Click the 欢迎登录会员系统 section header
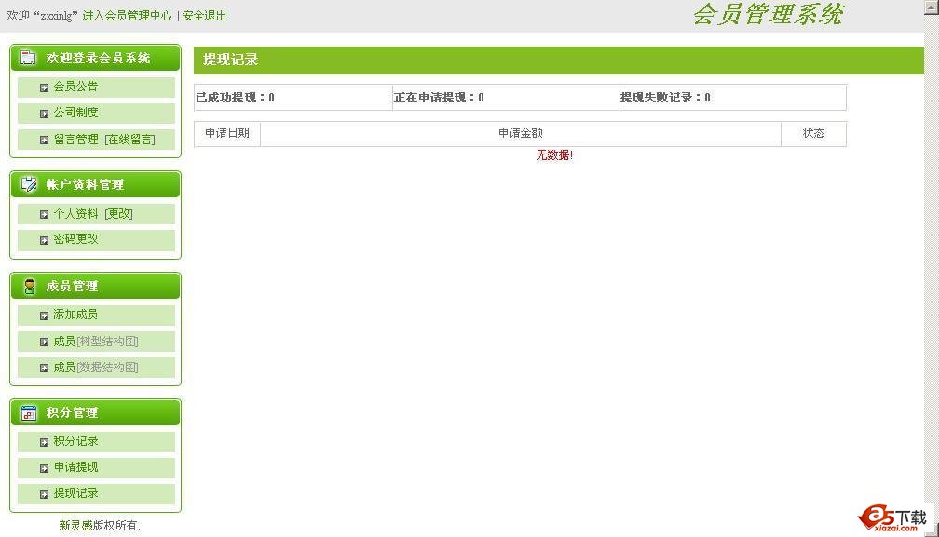Screen dimensions: 939x537 (95, 58)
